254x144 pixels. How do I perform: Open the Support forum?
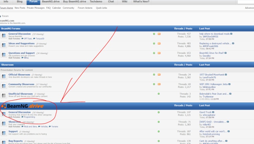pos(13,131)
